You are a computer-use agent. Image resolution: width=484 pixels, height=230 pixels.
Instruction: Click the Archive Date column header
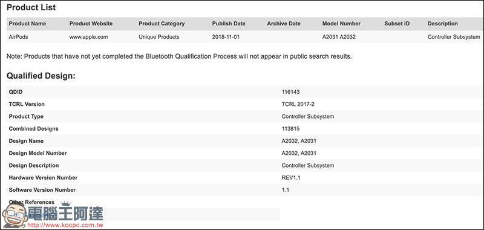(x=284, y=24)
